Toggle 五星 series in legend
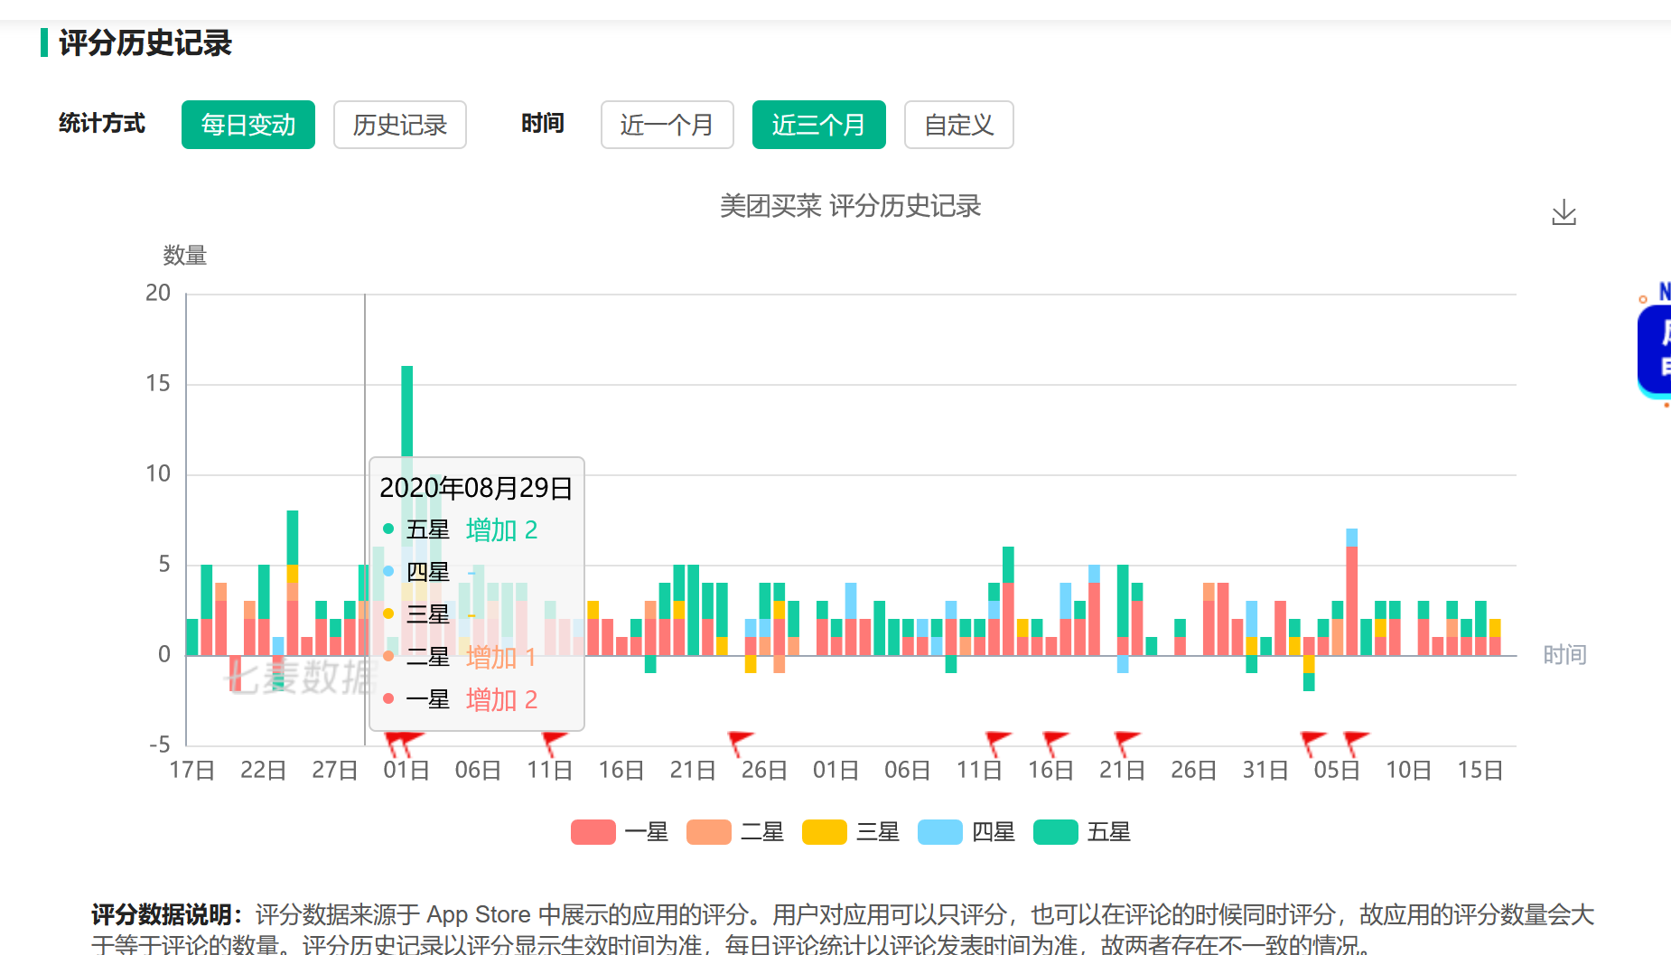The image size is (1671, 955). pos(1082,832)
